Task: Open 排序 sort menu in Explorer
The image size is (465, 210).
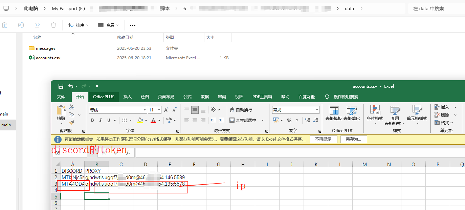Action: pyautogui.click(x=78, y=25)
